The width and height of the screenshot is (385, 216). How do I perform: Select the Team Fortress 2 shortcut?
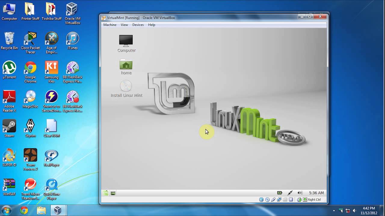tap(30, 160)
